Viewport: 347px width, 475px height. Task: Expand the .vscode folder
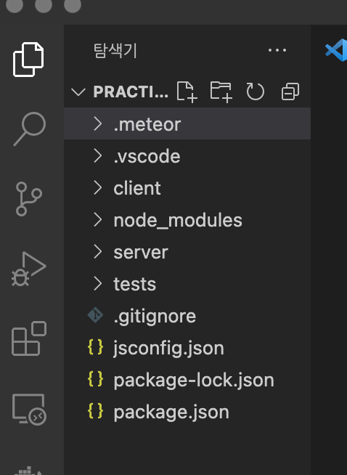click(187, 156)
